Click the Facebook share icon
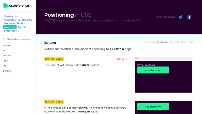 coord(189,17)
